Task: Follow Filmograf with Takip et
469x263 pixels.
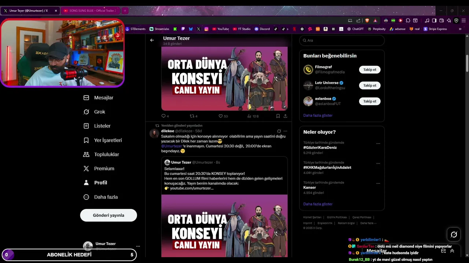Action: [370, 70]
